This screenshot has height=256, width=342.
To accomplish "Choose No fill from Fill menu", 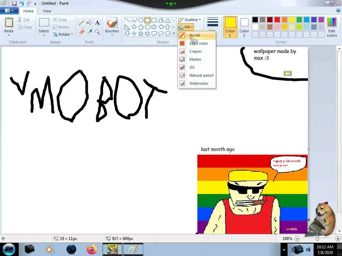I will coord(197,35).
